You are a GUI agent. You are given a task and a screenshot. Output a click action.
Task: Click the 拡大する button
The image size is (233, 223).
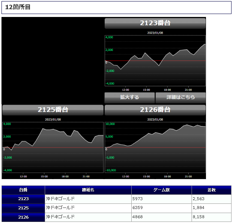129,98
